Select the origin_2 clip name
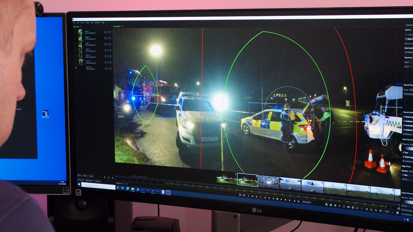 pos(87,37)
